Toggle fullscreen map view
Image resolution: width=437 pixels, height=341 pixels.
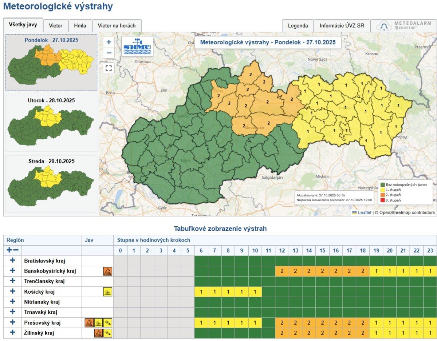click(109, 68)
